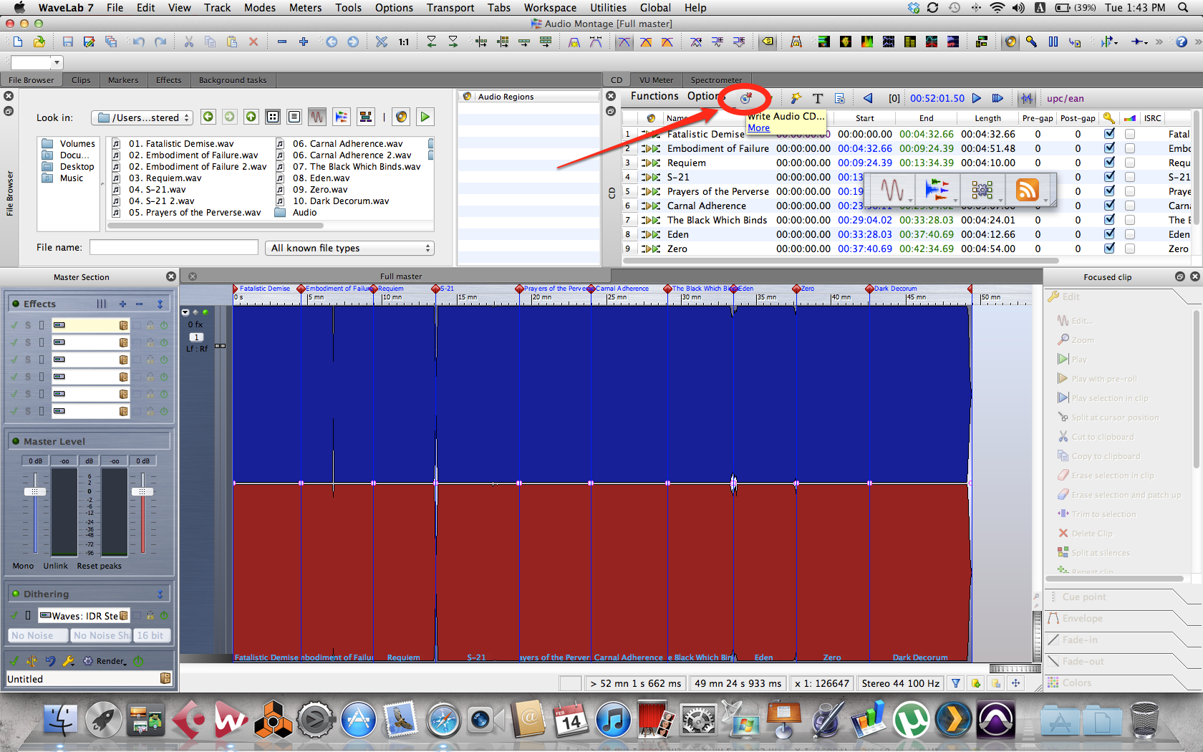
Task: Click the CD wizard wand icon
Action: (x=796, y=98)
